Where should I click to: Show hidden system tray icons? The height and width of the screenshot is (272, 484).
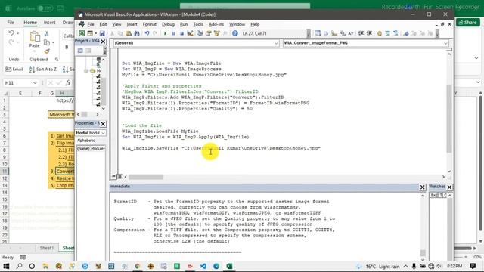click(x=405, y=266)
